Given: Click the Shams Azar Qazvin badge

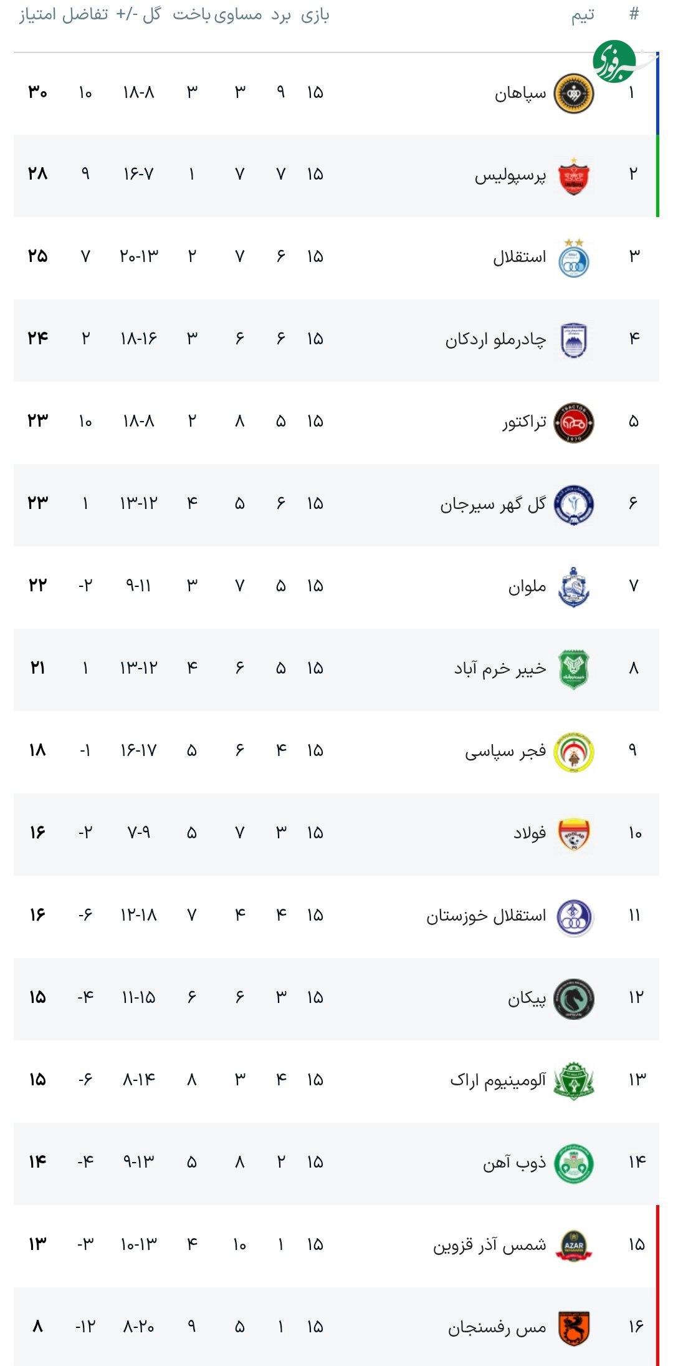Looking at the screenshot, I should [x=573, y=1246].
